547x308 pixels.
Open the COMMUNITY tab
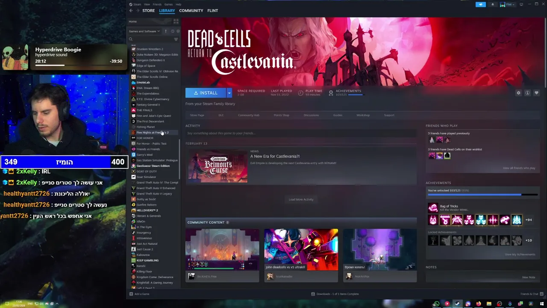coord(191,10)
